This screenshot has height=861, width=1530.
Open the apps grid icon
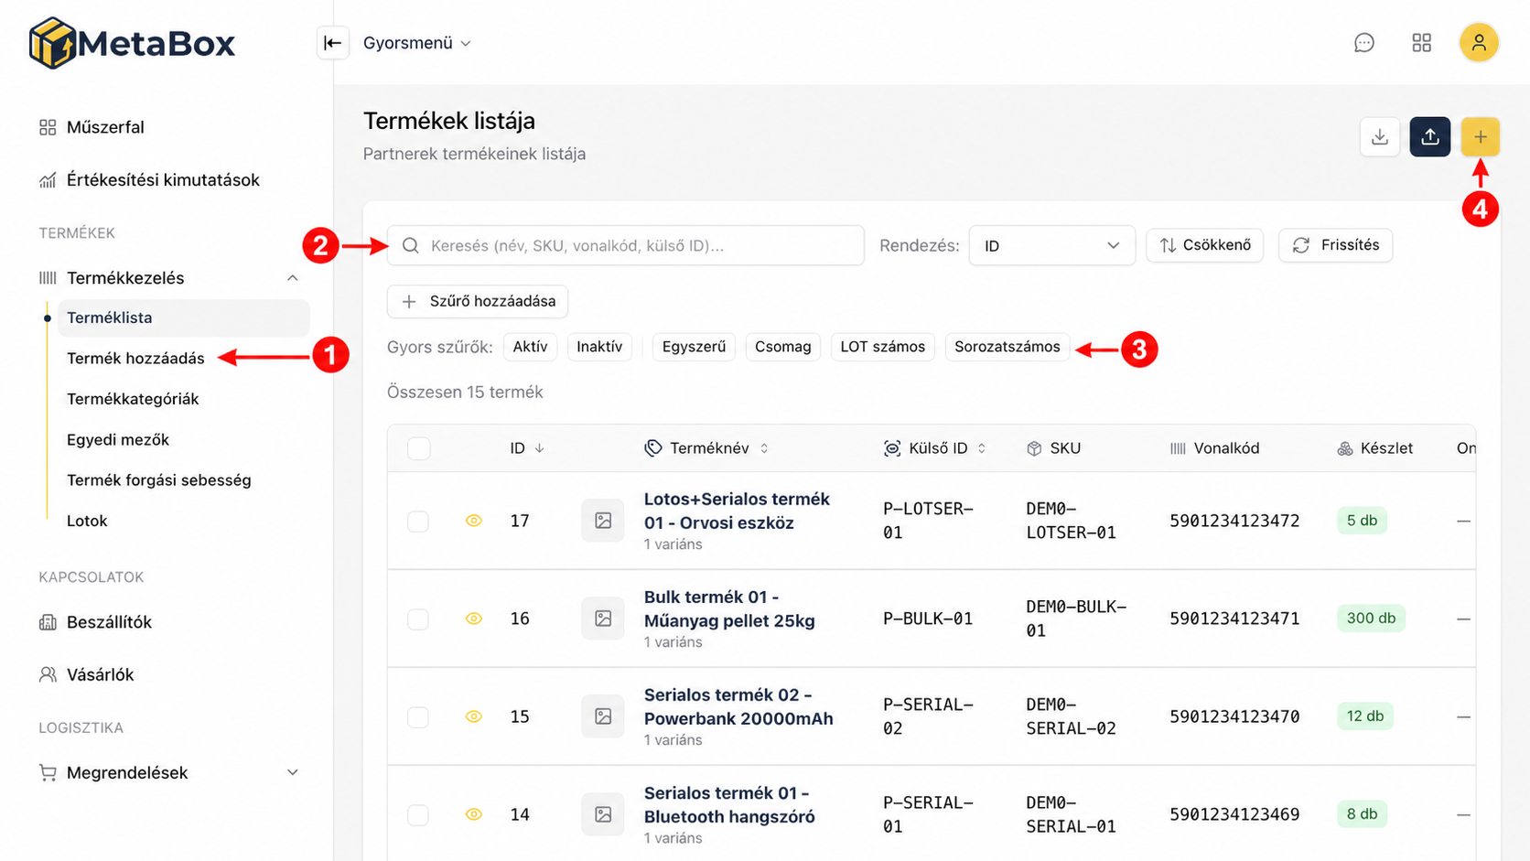click(1421, 43)
